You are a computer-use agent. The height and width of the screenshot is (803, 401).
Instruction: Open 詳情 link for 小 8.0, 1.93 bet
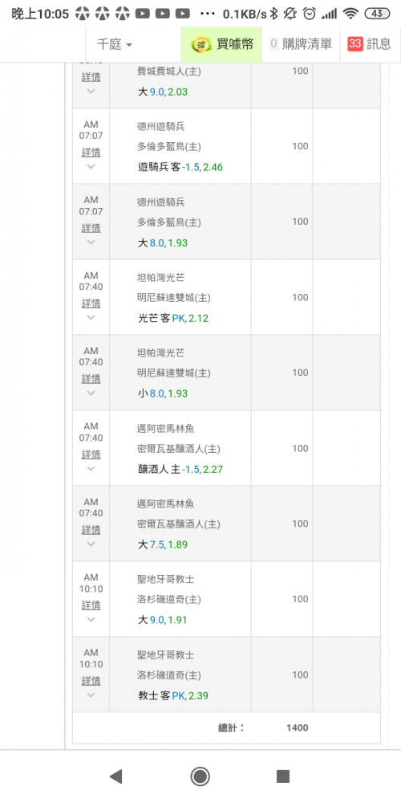point(91,379)
